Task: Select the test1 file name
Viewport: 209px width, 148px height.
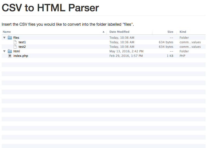Action: coord(22,42)
